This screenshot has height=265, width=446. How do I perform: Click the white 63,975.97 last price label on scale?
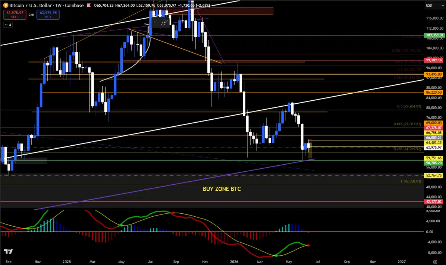click(x=434, y=148)
